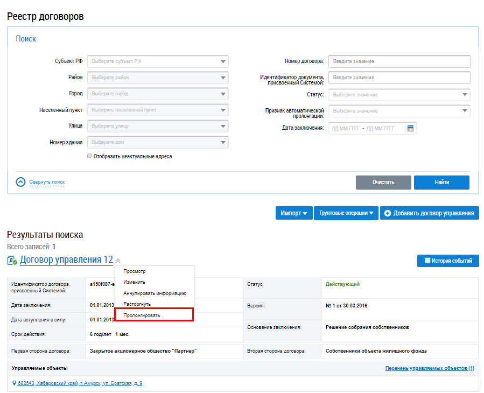484x393 pixels.
Task: Click the Очистить button
Action: point(383,182)
